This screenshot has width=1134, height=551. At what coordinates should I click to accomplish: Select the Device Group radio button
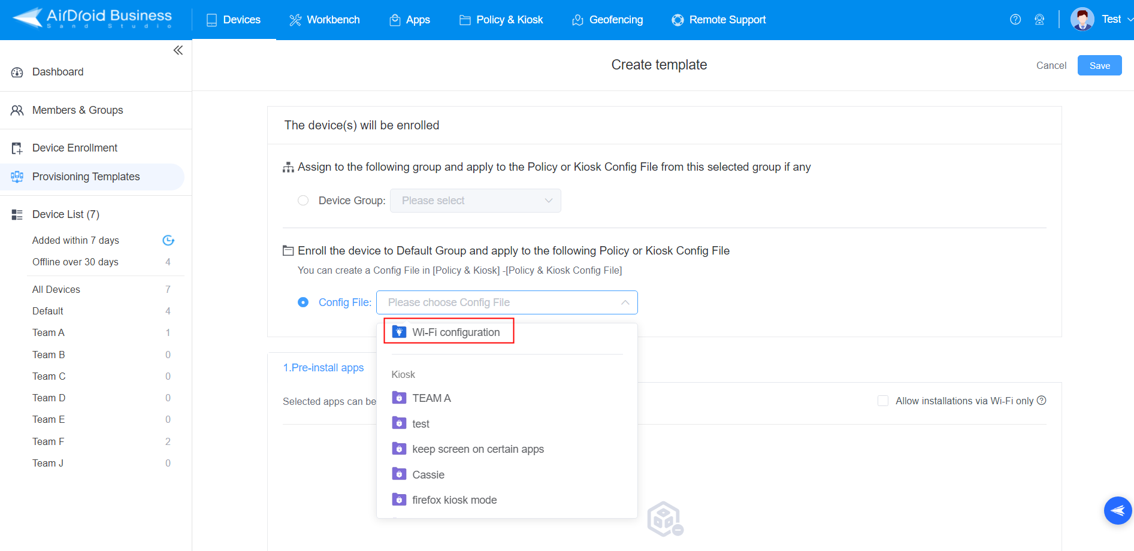point(303,201)
